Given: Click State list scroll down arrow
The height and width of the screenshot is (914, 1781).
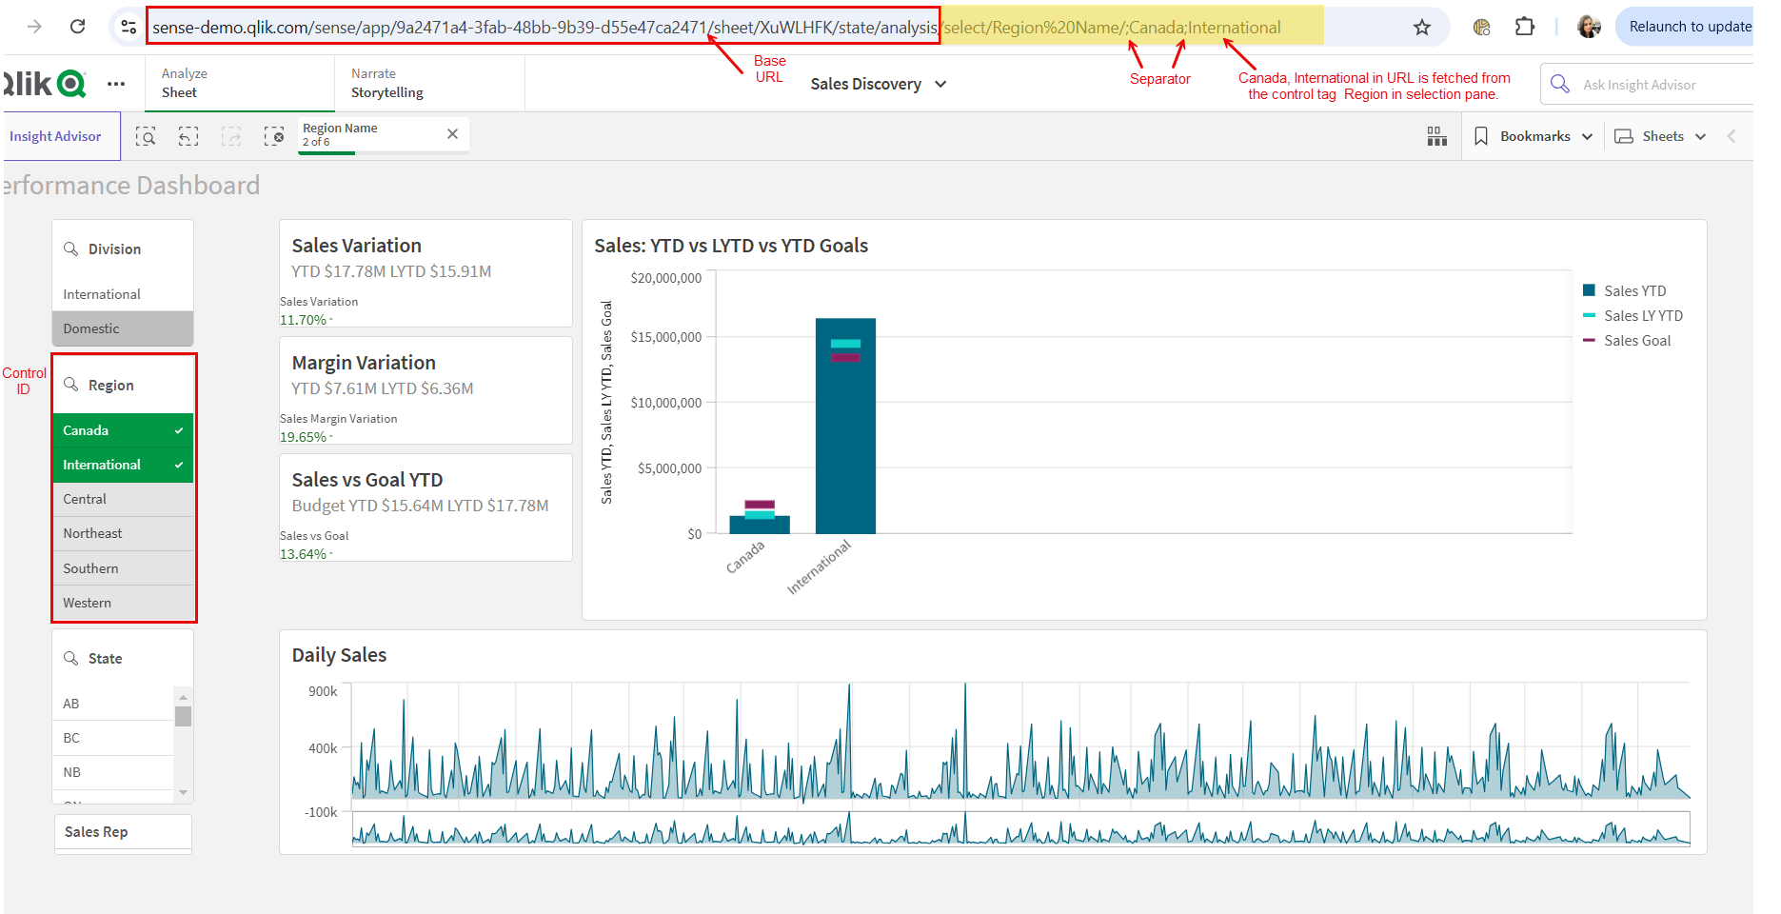Looking at the screenshot, I should [x=184, y=792].
